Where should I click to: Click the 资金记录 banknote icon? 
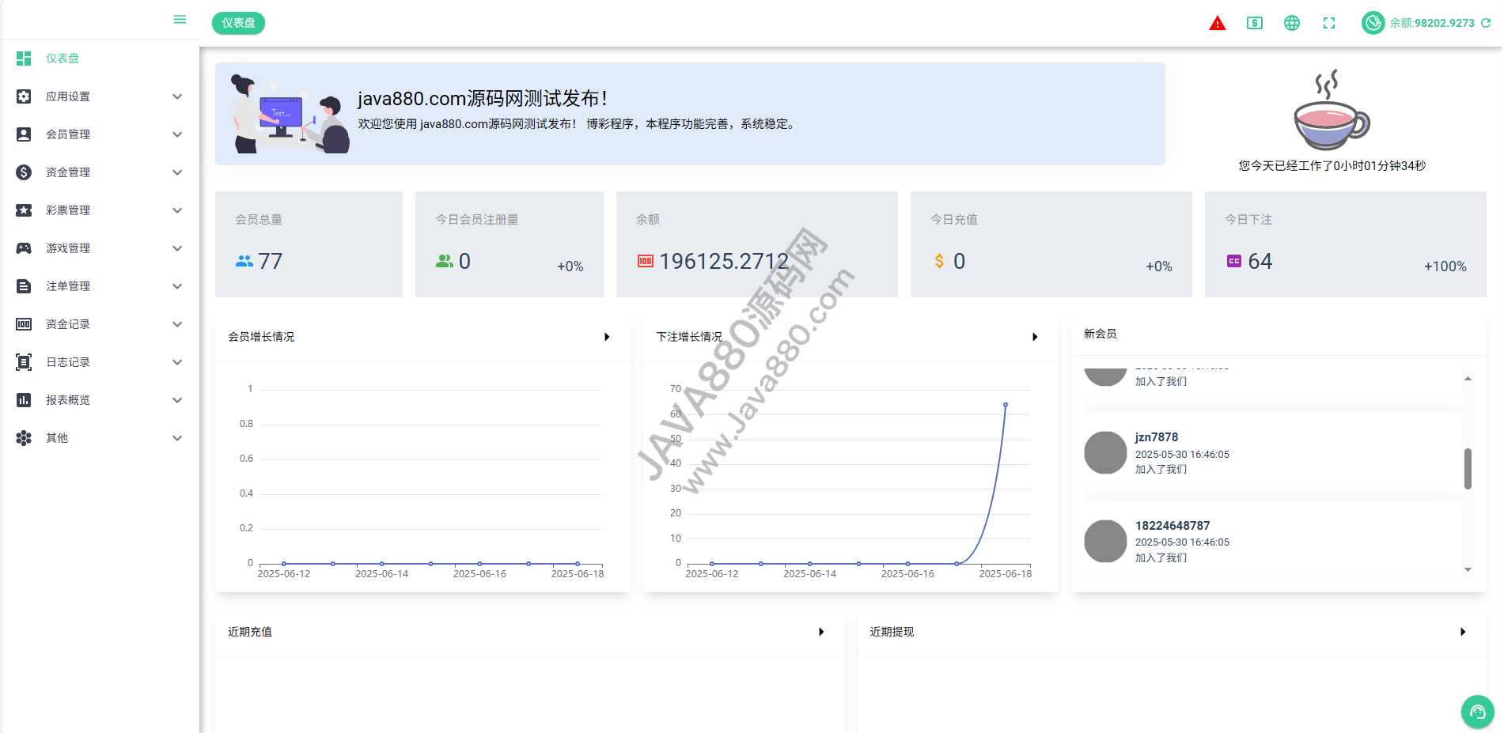click(x=24, y=324)
